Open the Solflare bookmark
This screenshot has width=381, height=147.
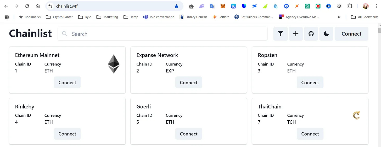221,17
